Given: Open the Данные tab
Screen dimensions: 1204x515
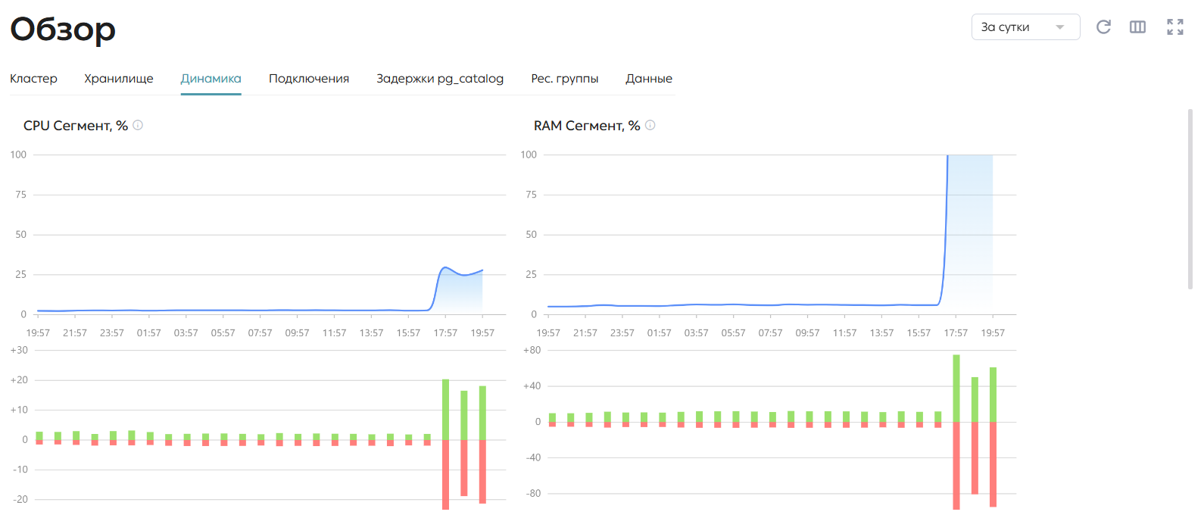Looking at the screenshot, I should 649,79.
